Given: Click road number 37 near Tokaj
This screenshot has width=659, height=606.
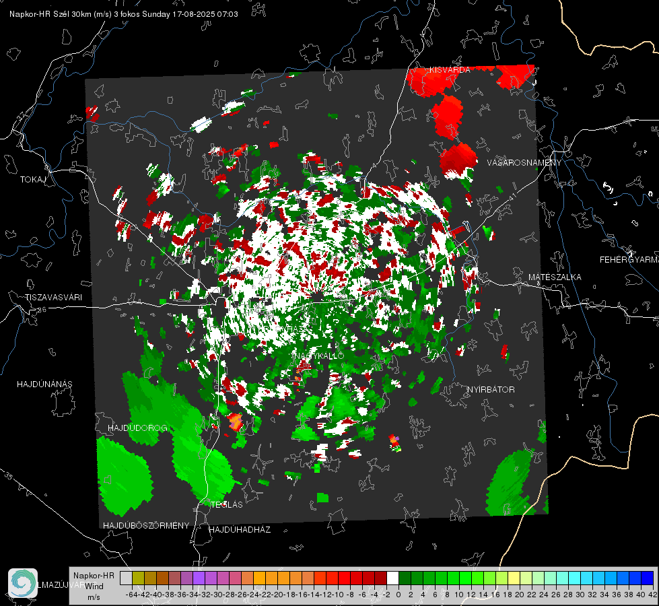Looking at the screenshot, I should (22, 116).
